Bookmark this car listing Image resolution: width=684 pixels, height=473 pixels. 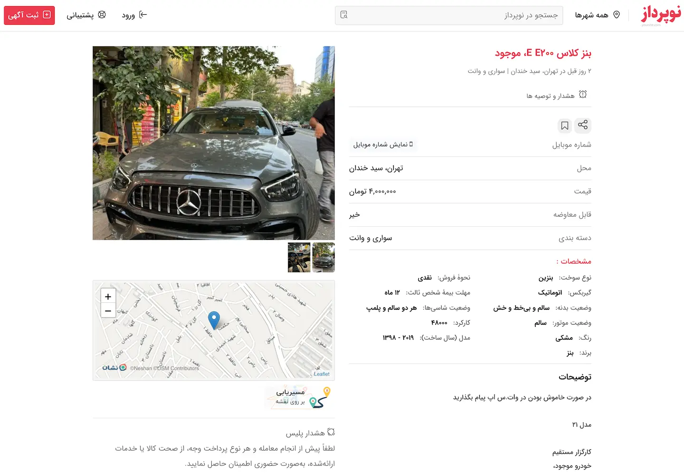[565, 125]
